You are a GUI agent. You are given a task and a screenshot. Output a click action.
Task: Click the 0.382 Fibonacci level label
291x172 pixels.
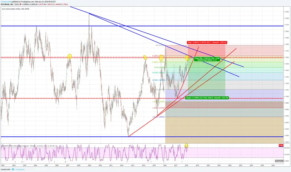pos(159,62)
